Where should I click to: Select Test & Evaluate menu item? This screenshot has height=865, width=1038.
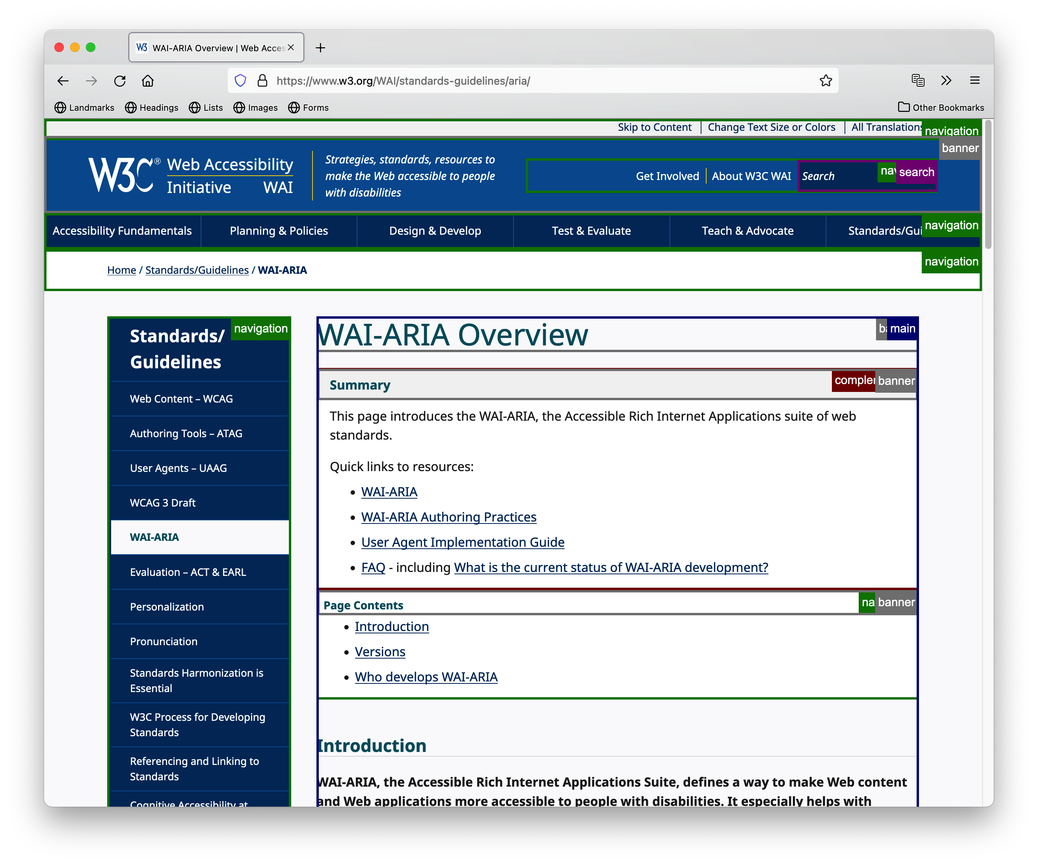pos(592,230)
